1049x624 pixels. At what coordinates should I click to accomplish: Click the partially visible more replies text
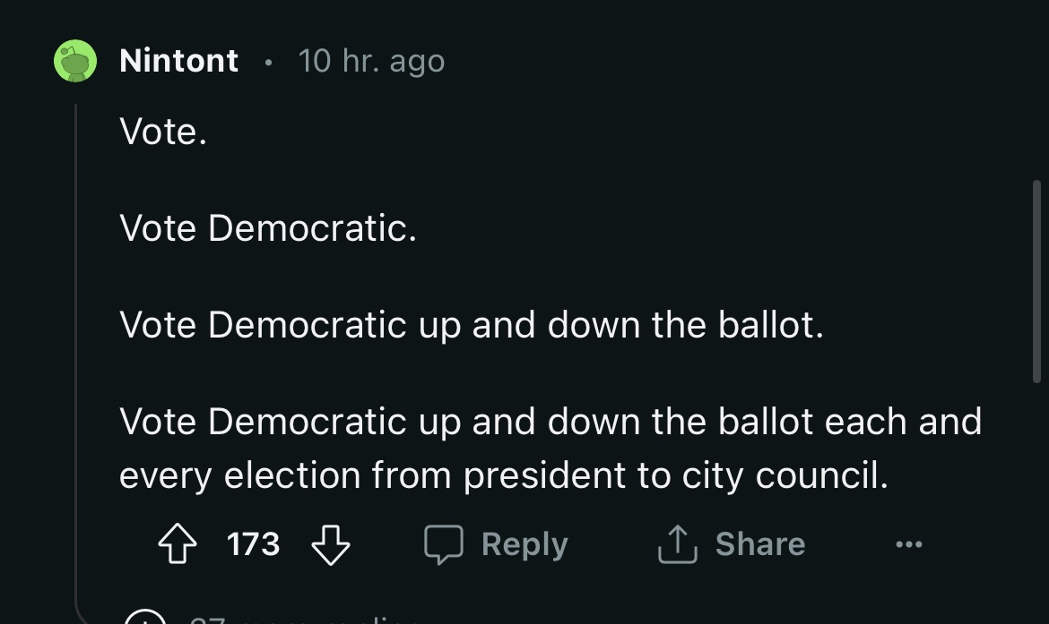pos(296,618)
